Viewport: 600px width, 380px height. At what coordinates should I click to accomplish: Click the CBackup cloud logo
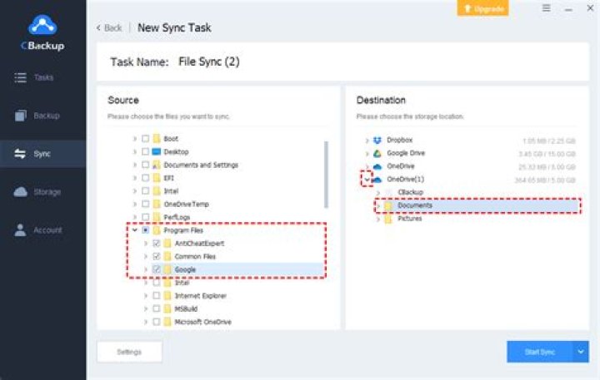pyautogui.click(x=42, y=27)
